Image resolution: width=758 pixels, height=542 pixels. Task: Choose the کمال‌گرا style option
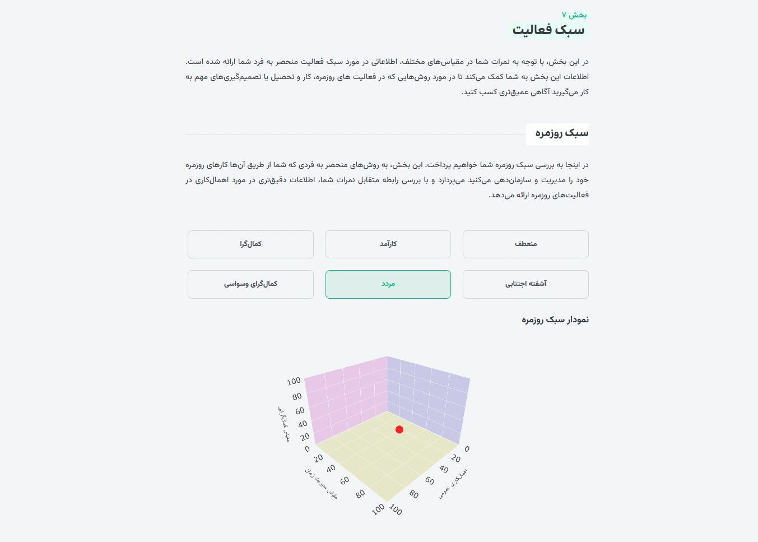(250, 244)
